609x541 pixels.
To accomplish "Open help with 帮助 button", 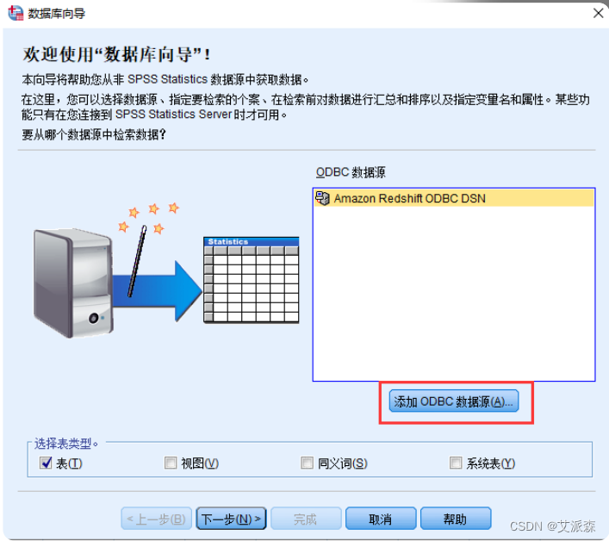I will 456,519.
